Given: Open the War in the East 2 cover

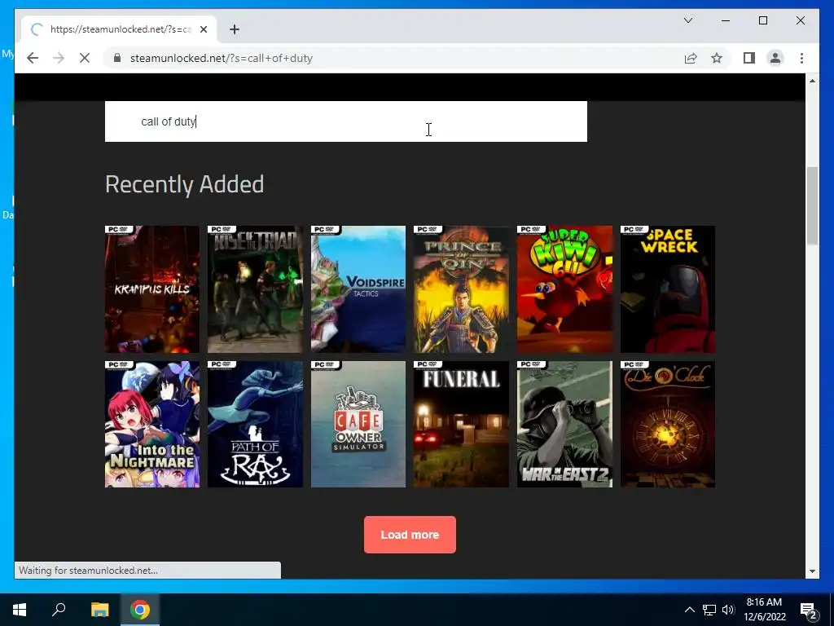Looking at the screenshot, I should coord(564,424).
